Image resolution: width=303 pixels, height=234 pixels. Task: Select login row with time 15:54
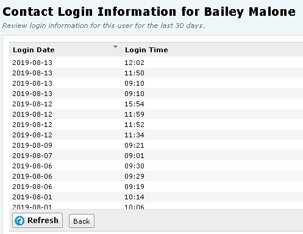tap(156, 104)
